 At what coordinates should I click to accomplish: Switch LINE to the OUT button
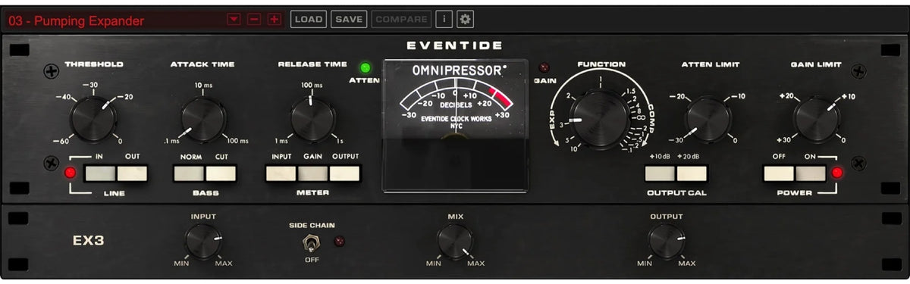132,173
